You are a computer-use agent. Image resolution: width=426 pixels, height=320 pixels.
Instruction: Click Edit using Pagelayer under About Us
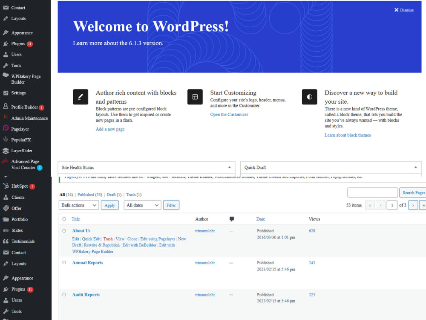[158, 239]
